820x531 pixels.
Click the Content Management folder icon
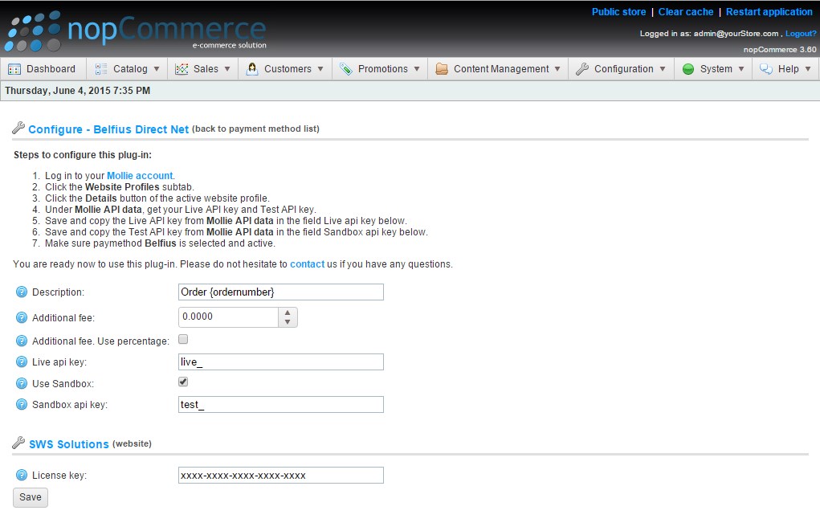[442, 68]
